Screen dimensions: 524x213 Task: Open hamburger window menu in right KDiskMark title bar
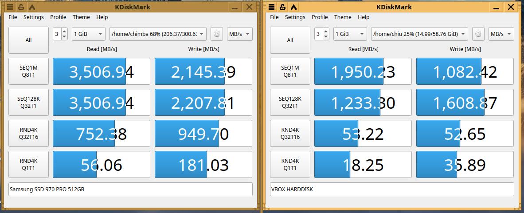tap(271, 7)
